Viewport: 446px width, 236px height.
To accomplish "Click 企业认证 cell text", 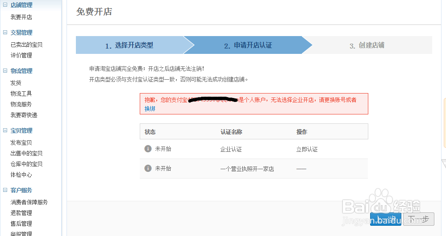I will click(x=231, y=149).
